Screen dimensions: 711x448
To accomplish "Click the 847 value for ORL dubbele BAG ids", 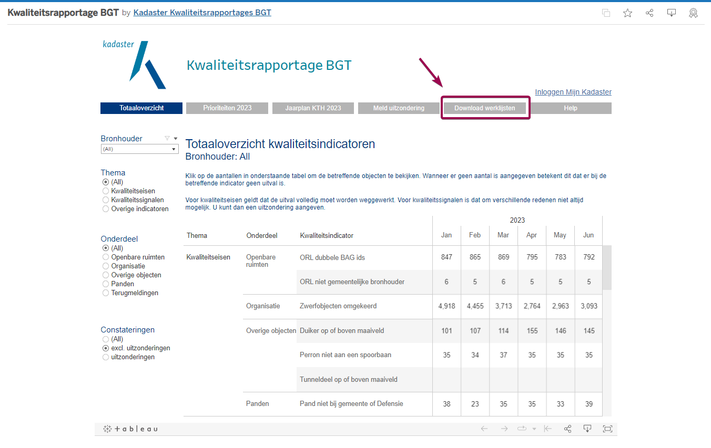I will (446, 257).
